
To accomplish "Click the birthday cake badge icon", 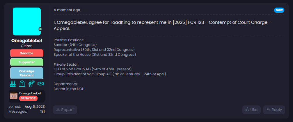I will 13,84.
